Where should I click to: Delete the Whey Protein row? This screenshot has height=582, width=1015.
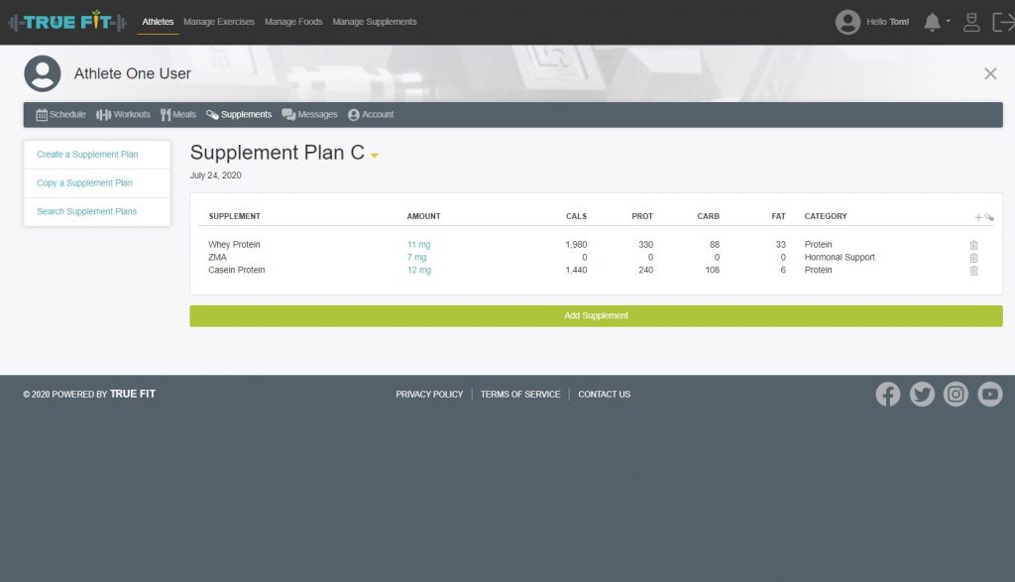[x=973, y=245]
